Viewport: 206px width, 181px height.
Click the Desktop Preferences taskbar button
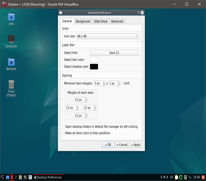49,177
